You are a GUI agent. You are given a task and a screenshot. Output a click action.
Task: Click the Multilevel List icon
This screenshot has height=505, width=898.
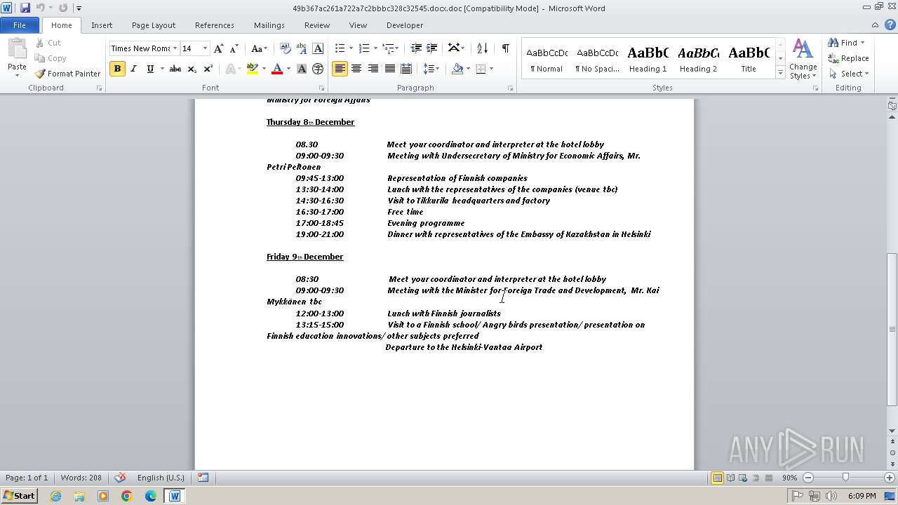point(388,48)
